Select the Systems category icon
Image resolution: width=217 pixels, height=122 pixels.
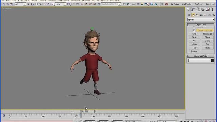pos(214,15)
